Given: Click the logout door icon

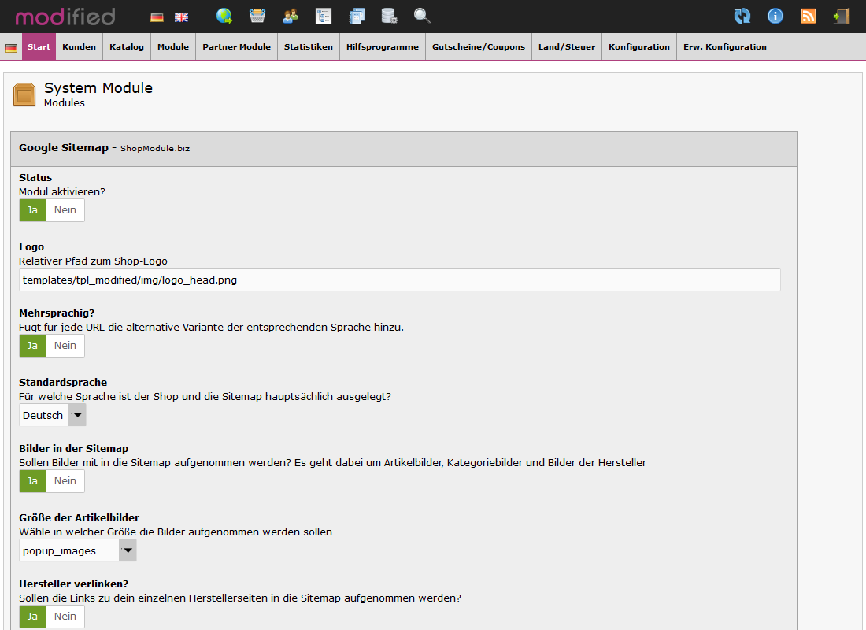Looking at the screenshot, I should pyautogui.click(x=842, y=16).
